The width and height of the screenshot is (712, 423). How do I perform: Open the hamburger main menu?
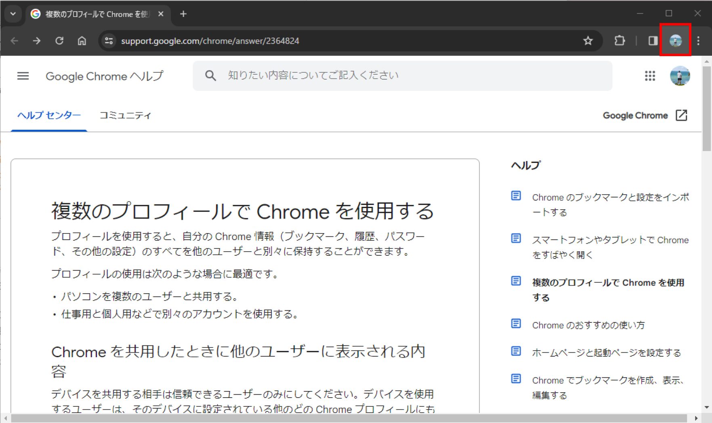[23, 76]
